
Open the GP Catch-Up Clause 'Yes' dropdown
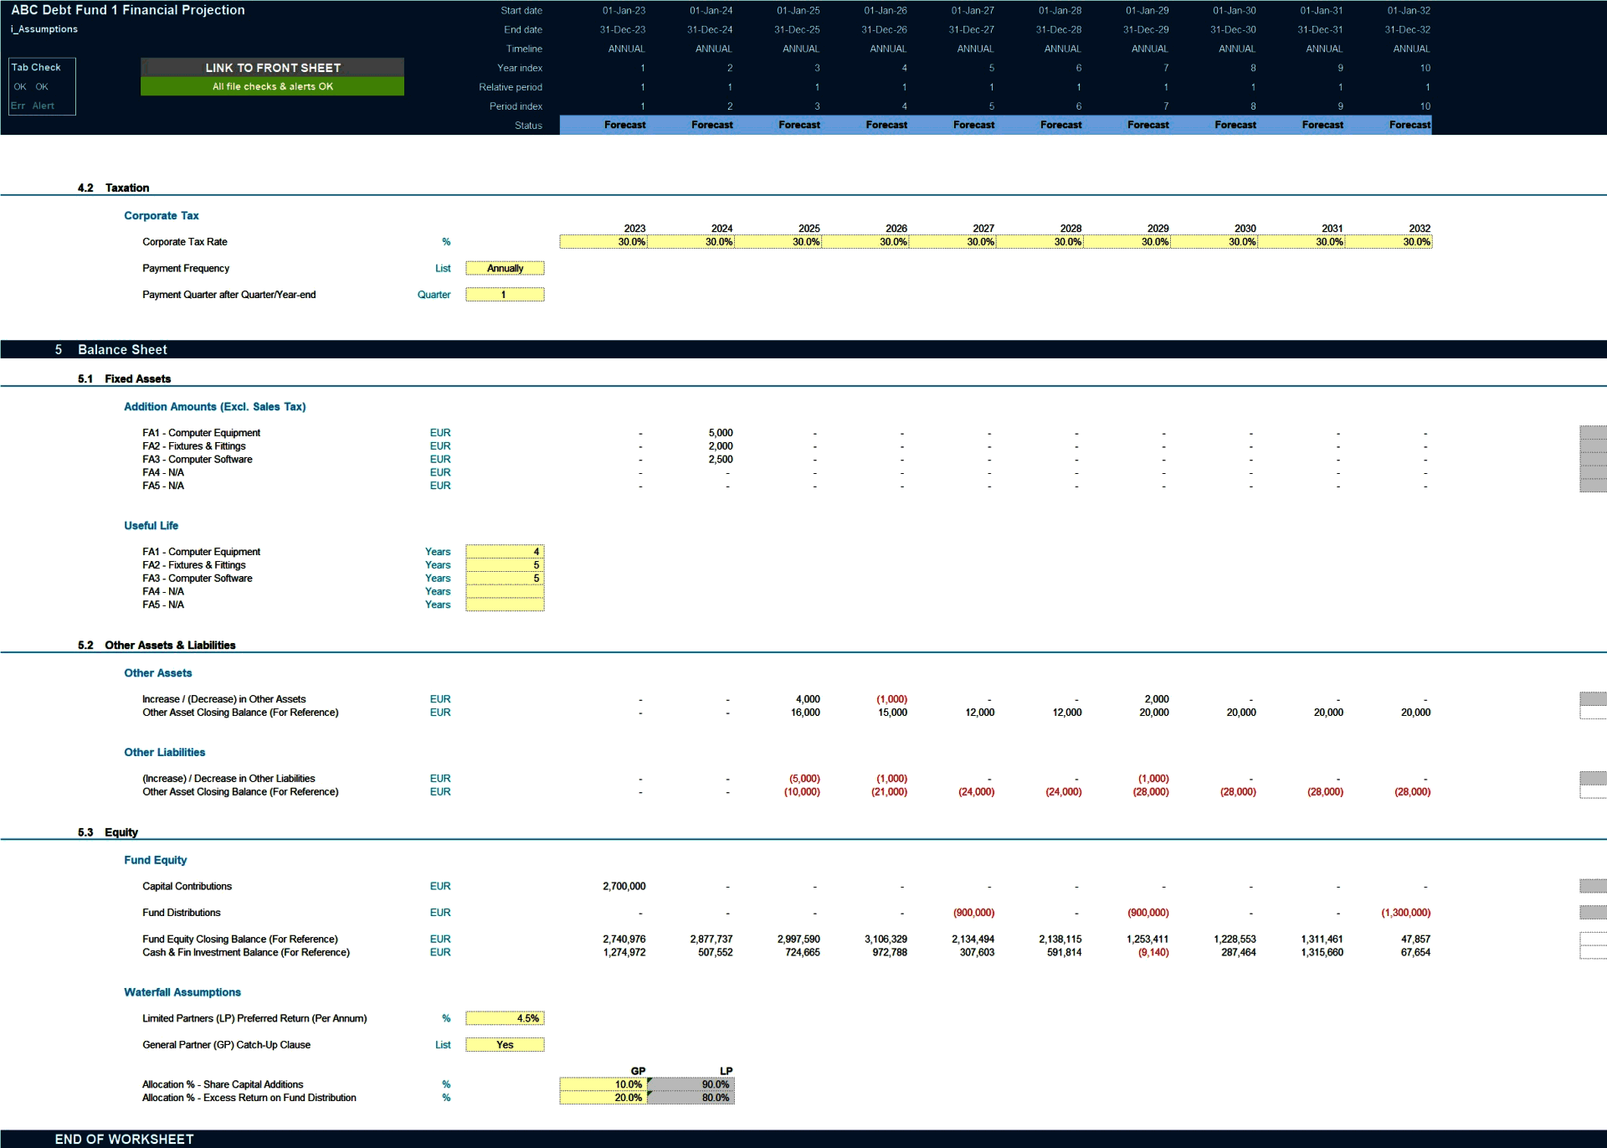505,1044
